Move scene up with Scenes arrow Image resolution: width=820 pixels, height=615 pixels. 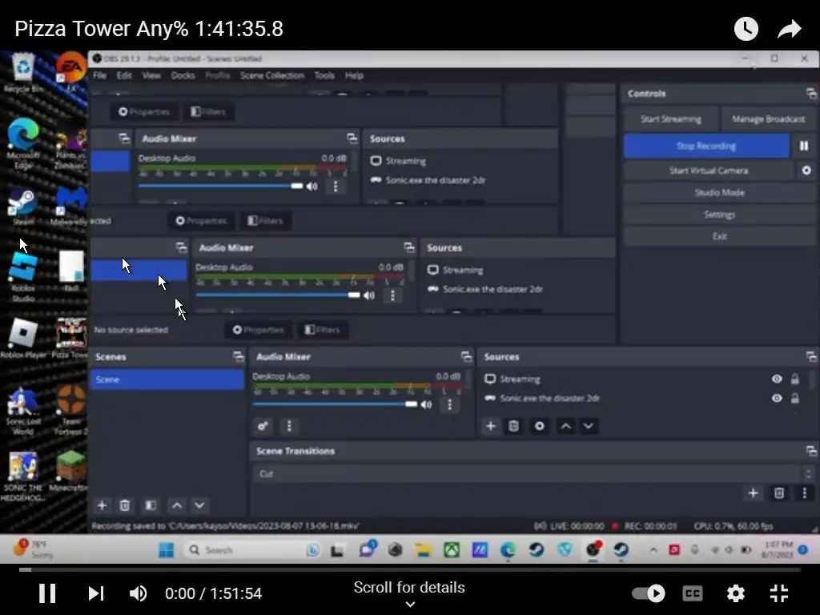(x=177, y=505)
